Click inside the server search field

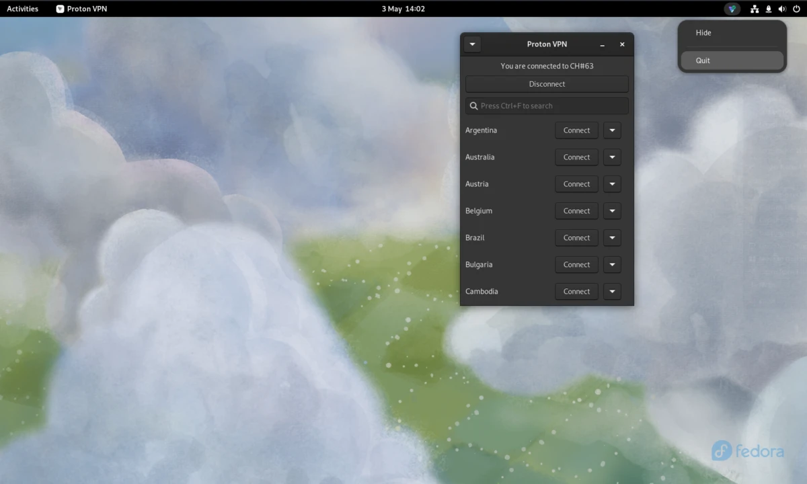pos(547,106)
